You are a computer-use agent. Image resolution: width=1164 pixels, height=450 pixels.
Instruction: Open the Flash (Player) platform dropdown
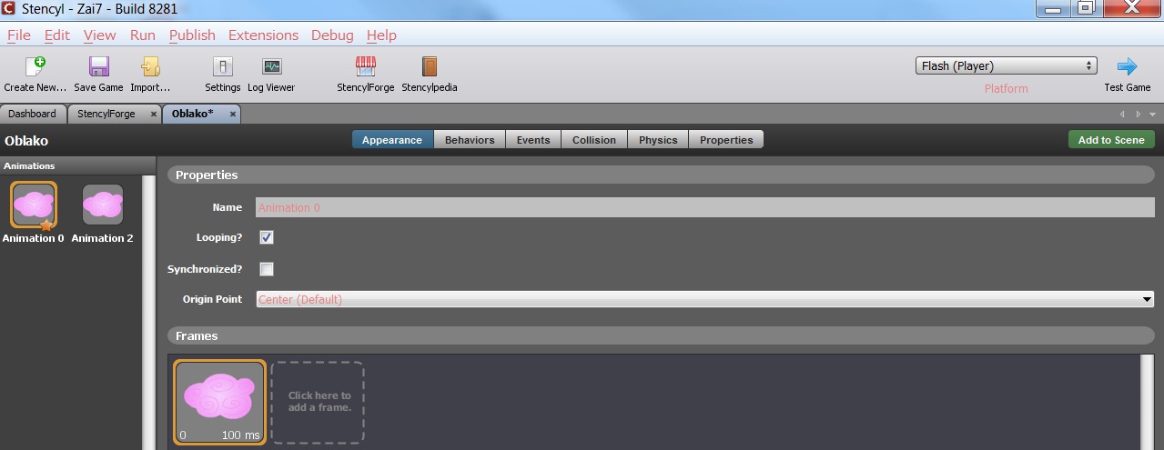tap(1006, 65)
